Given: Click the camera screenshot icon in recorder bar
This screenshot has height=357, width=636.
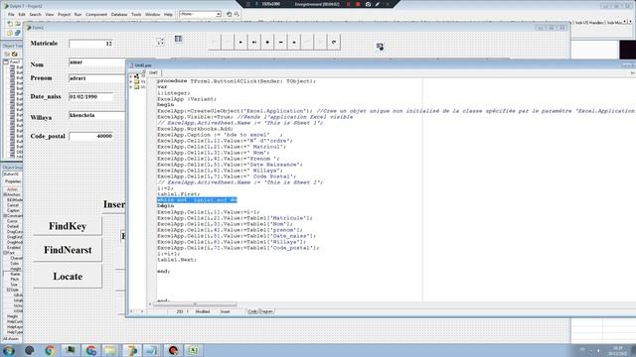Looking at the screenshot, I should (368, 4).
